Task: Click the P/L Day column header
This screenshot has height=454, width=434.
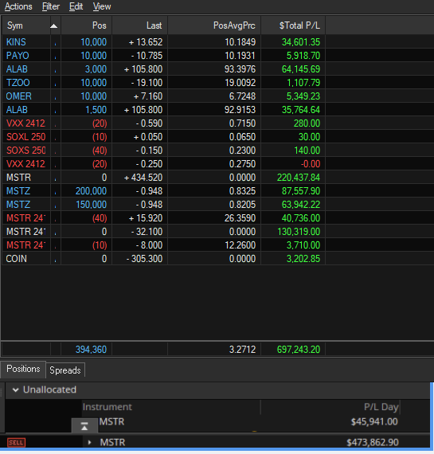Action: (381, 407)
